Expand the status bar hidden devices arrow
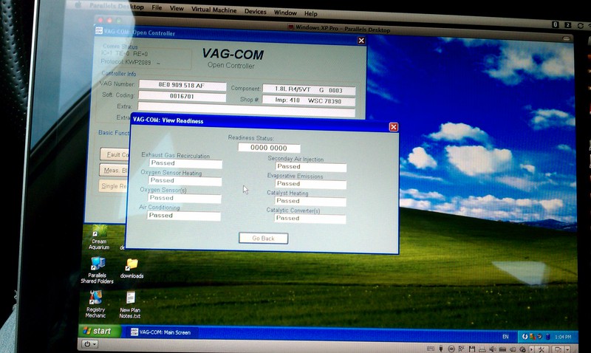This screenshot has width=591, height=353. (x=531, y=349)
